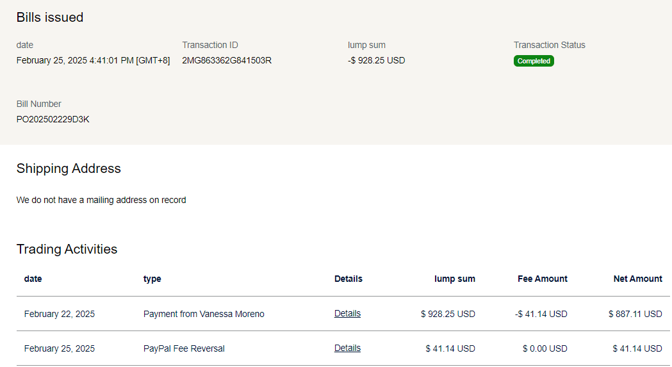This screenshot has height=367, width=672.
Task: Click the Fee Amount column header
Action: coord(542,279)
